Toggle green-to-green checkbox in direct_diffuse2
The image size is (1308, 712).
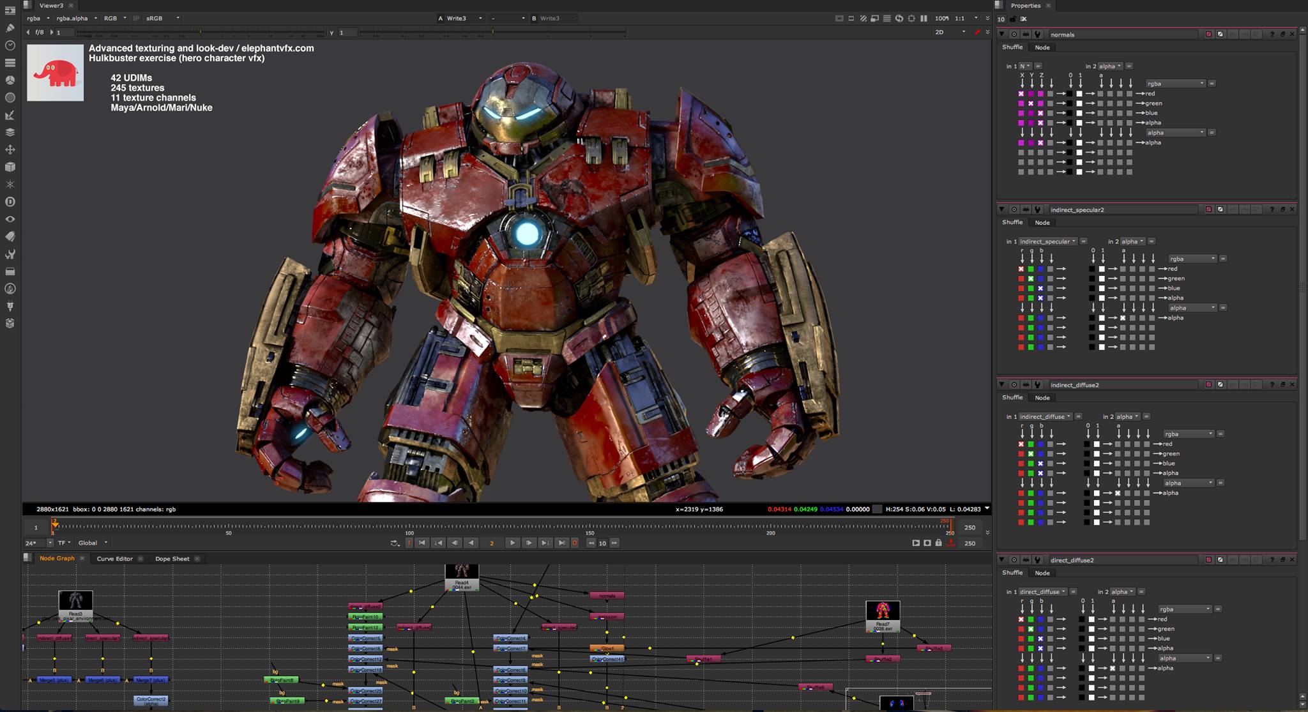coord(1031,629)
